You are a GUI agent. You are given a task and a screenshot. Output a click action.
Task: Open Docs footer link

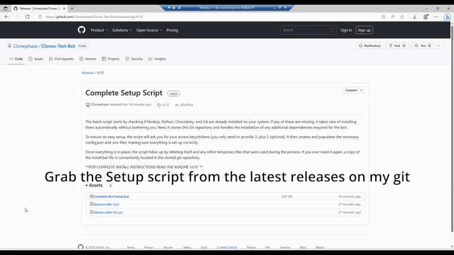(x=204, y=248)
